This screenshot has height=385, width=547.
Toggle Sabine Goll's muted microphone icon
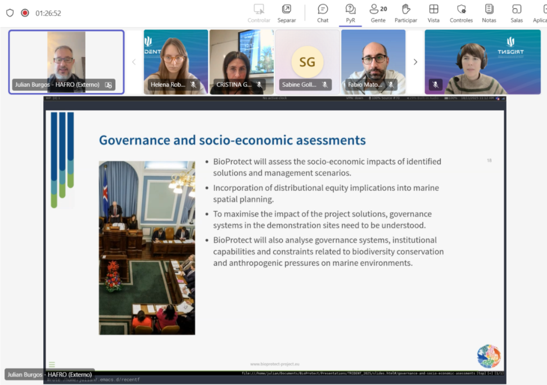tap(325, 85)
